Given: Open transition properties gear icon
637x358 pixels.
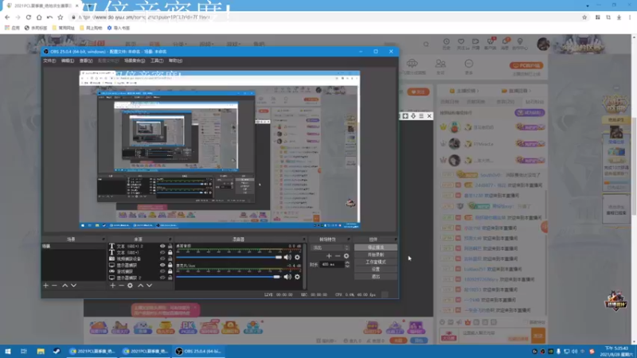Looking at the screenshot, I should point(346,255).
